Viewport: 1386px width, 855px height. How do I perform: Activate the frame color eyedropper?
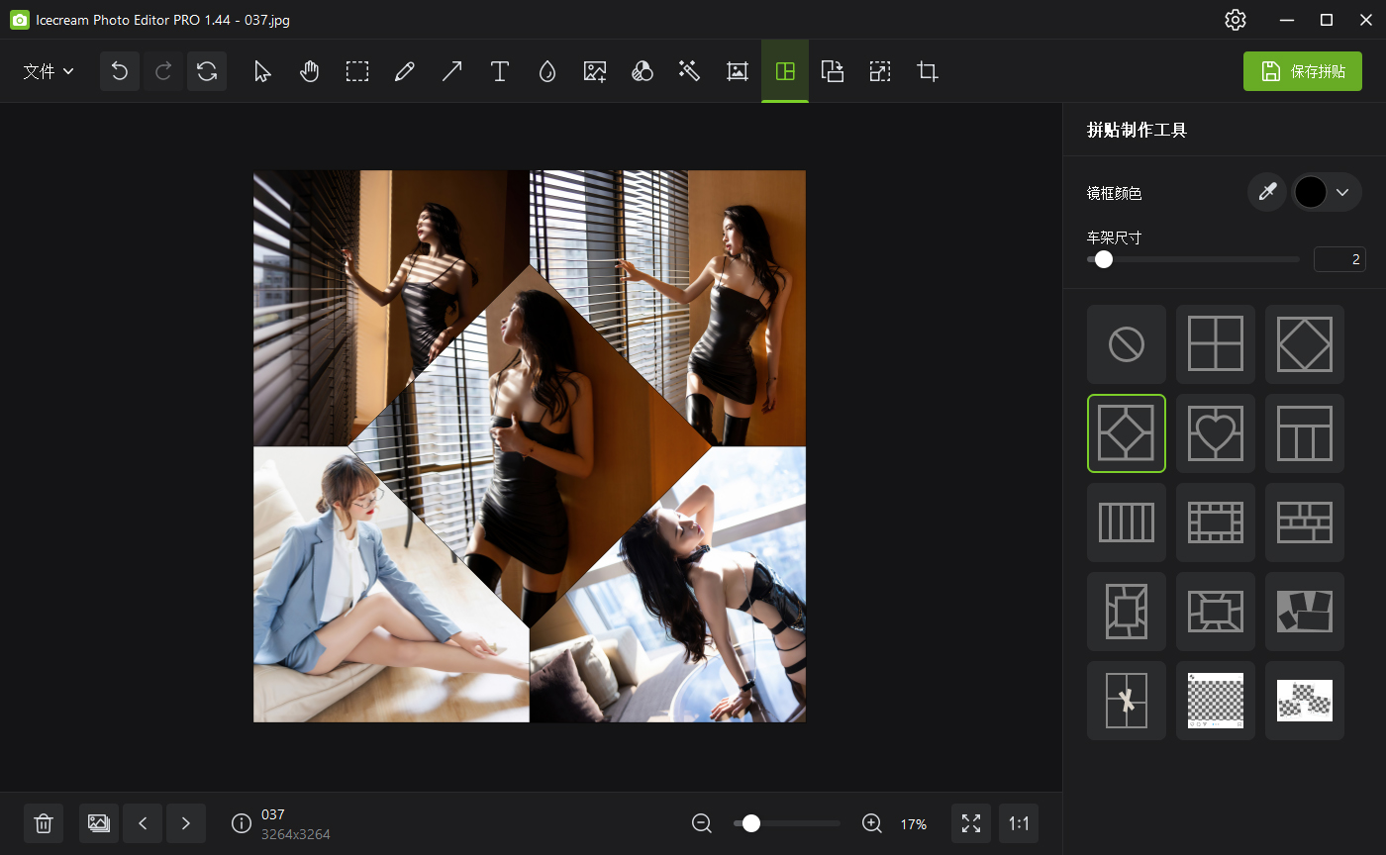tap(1267, 192)
